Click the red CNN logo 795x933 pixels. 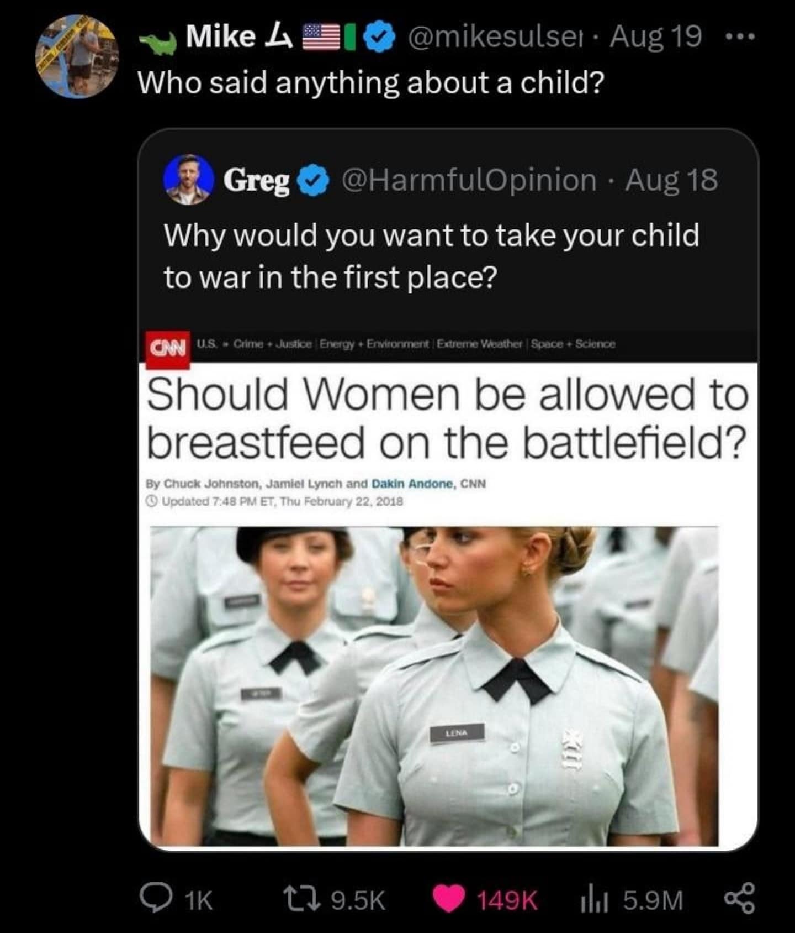168,349
